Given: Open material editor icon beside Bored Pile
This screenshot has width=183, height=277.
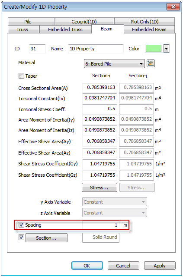Looking at the screenshot, I should pos(151,63).
